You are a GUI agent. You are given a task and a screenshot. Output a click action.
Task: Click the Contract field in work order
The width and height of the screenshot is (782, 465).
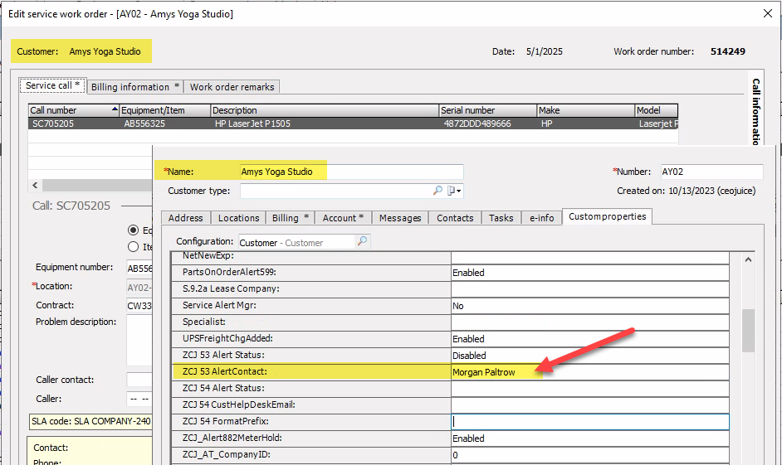(x=139, y=306)
